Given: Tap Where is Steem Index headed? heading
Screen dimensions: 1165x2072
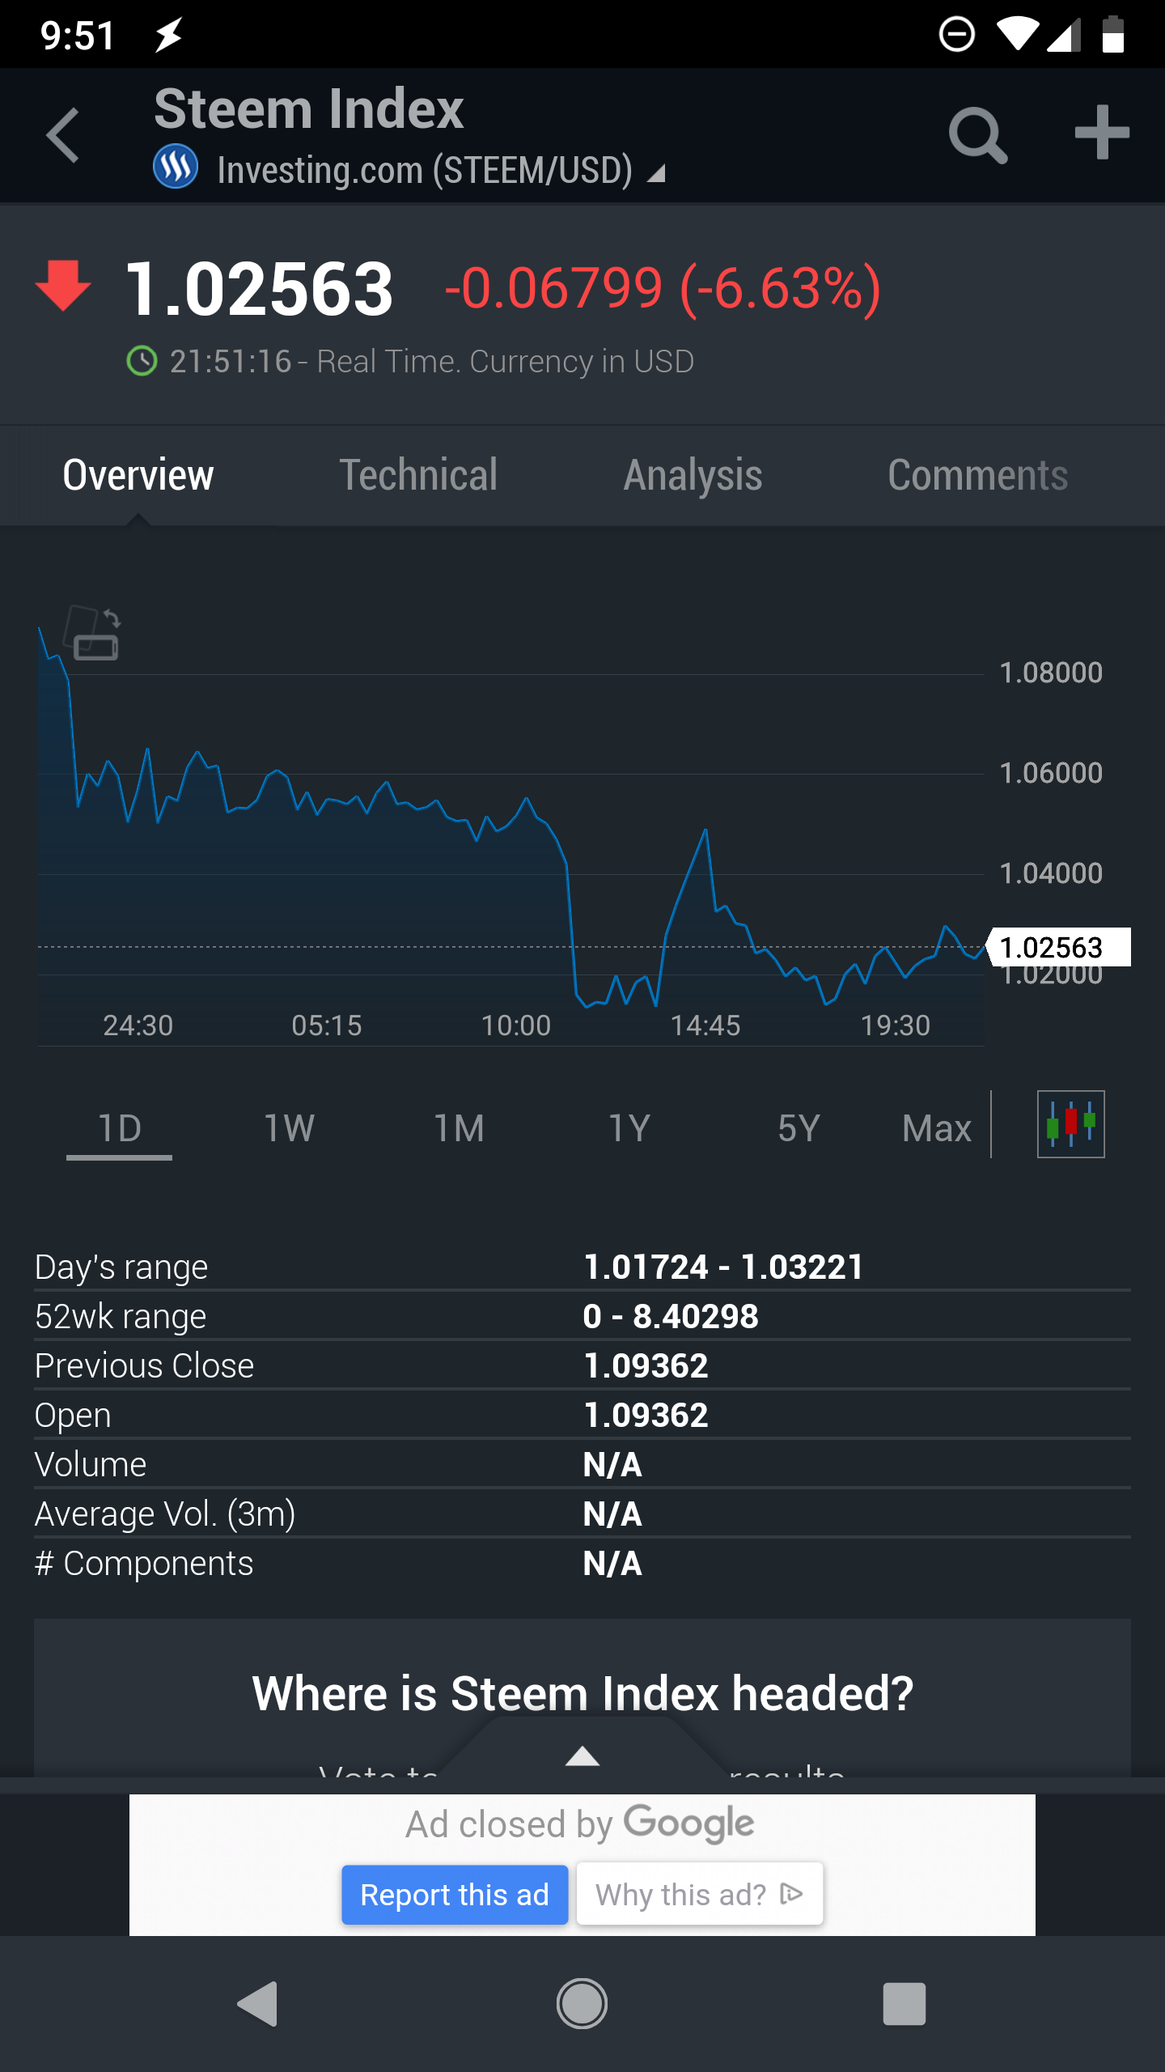Looking at the screenshot, I should point(582,1693).
